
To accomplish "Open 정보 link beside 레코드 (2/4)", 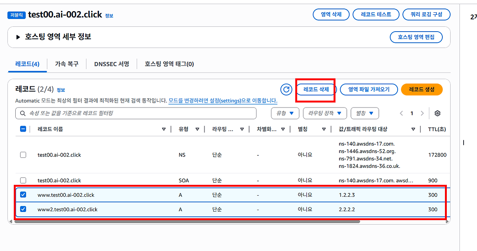I will tap(61, 90).
